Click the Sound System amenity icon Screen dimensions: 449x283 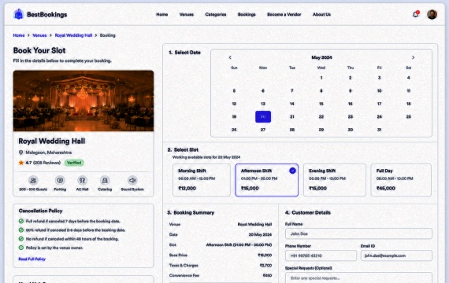coord(132,180)
